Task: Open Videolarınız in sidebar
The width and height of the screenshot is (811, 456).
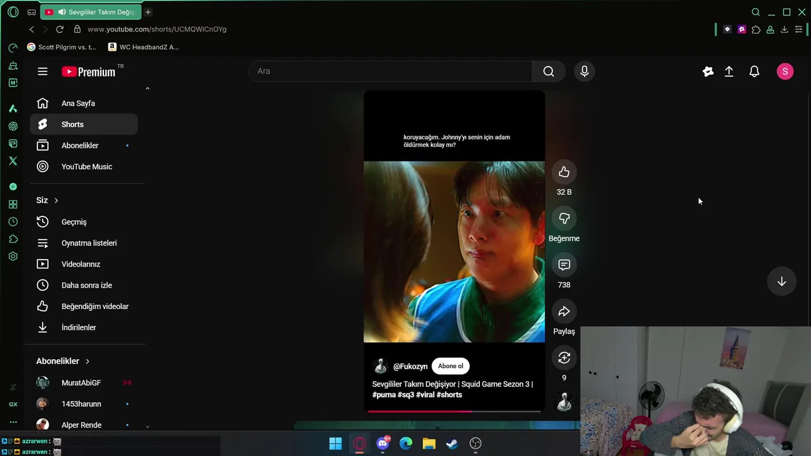Action: [84, 264]
